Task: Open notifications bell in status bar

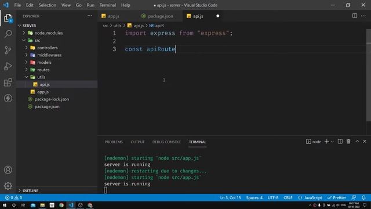Action: point(363,197)
